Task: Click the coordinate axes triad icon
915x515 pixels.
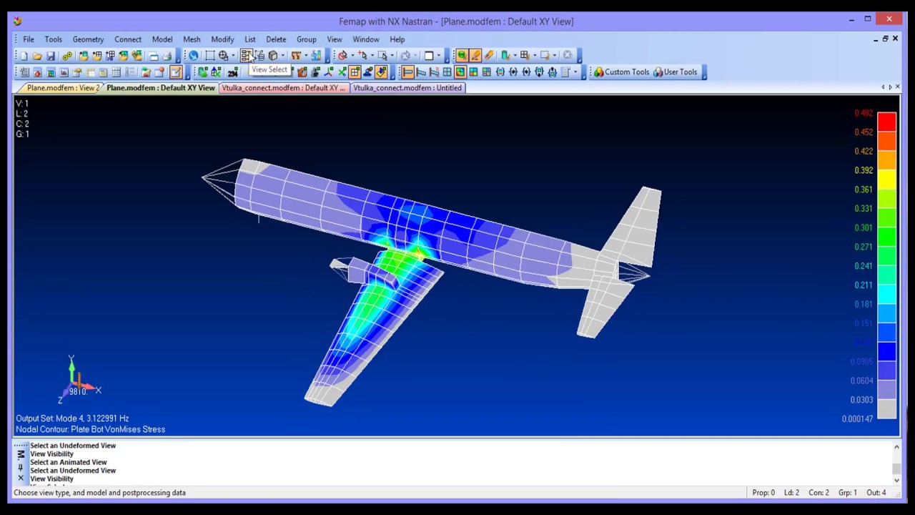Action: (x=330, y=72)
